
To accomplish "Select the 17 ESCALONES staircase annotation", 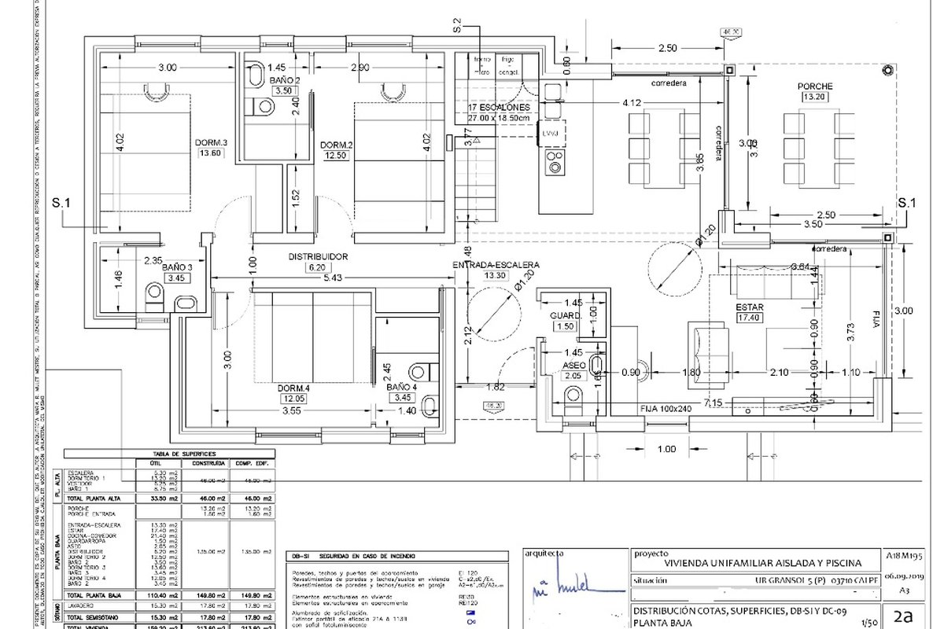I will pyautogui.click(x=499, y=106).
